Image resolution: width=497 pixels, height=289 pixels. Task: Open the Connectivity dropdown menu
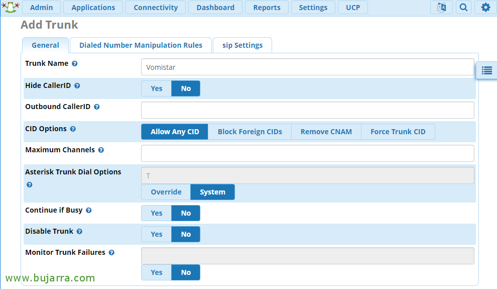156,8
